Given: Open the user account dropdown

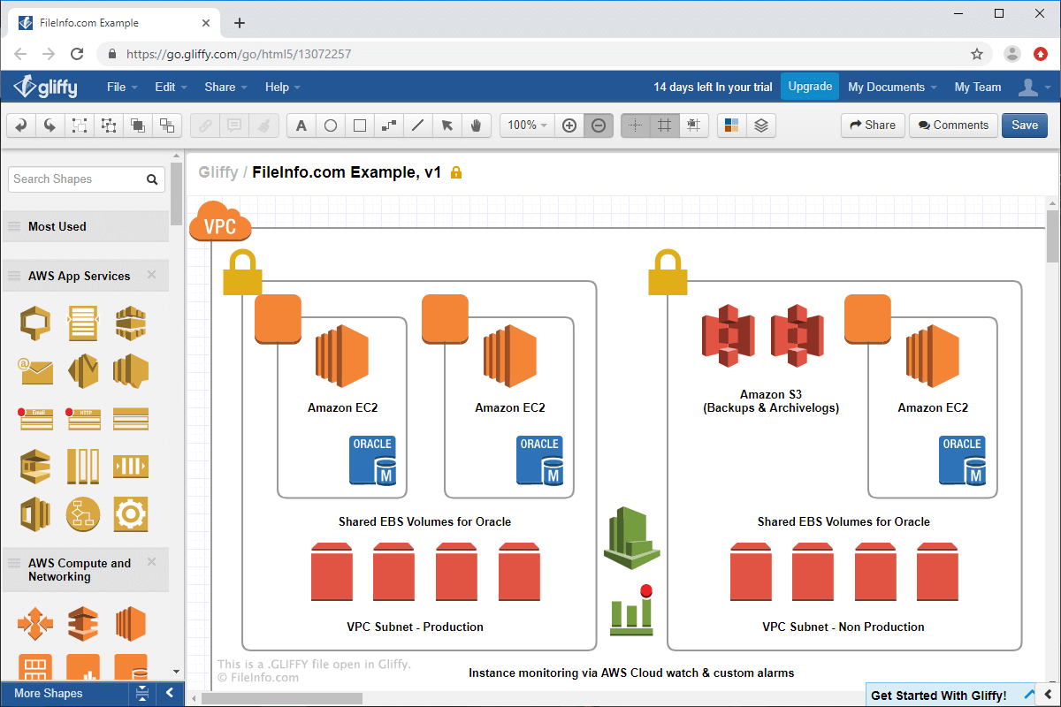Looking at the screenshot, I should (x=1034, y=87).
